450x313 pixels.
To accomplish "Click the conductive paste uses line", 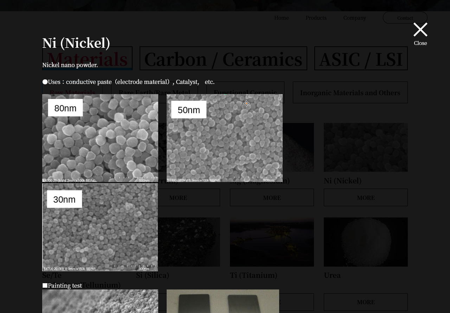I will [x=128, y=82].
